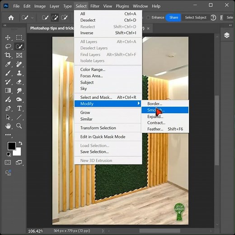Open the Help question-mark button
Viewport: 235px width, 235px height.
click(x=213, y=18)
